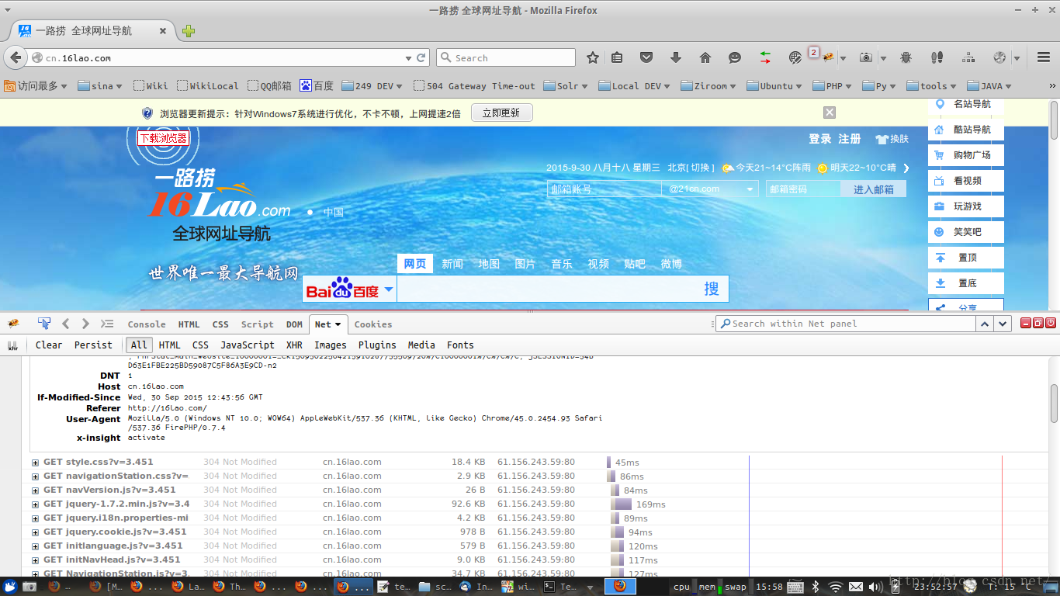Clear the Net panel request list
Screen dimensions: 1060x596
tap(49, 345)
